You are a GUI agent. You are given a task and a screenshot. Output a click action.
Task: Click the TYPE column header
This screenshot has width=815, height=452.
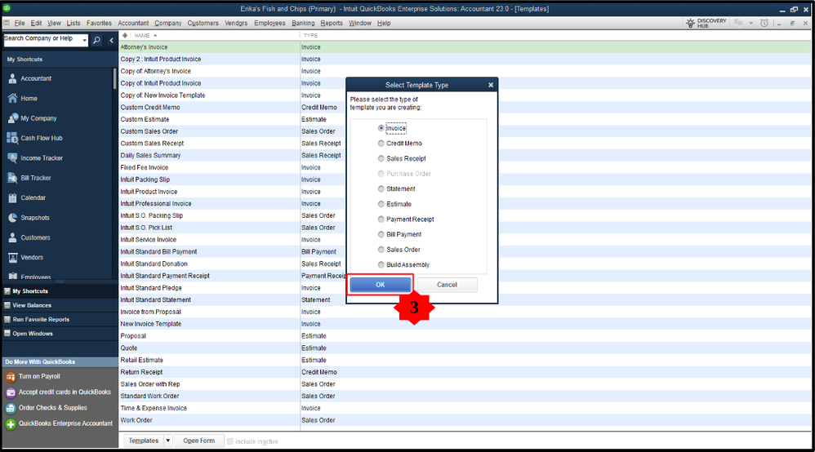click(311, 35)
